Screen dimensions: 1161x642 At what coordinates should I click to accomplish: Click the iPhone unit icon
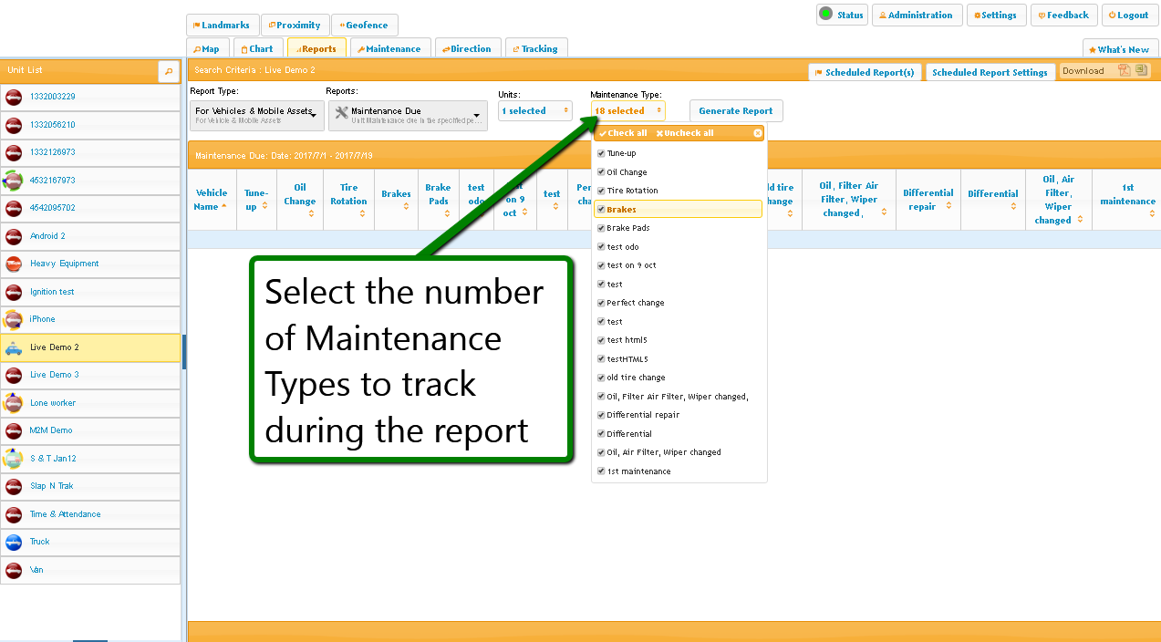[14, 319]
